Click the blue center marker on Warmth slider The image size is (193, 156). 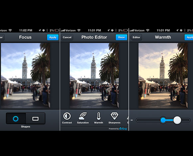[x=163, y=120]
